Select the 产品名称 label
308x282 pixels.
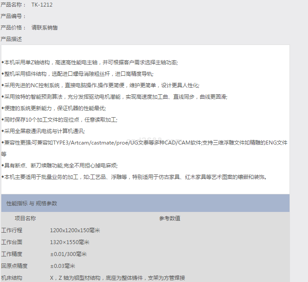pos(14,5)
